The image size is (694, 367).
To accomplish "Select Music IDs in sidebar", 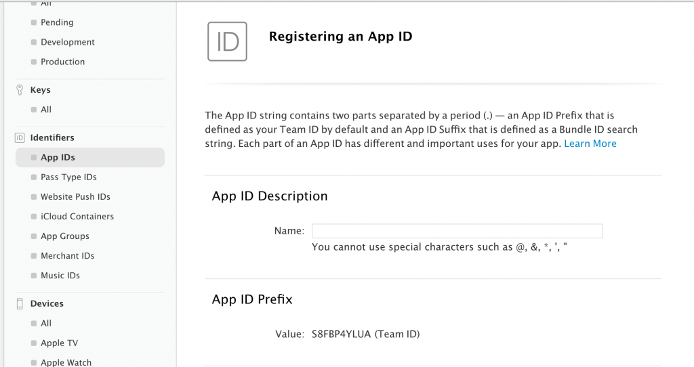I will 60,275.
